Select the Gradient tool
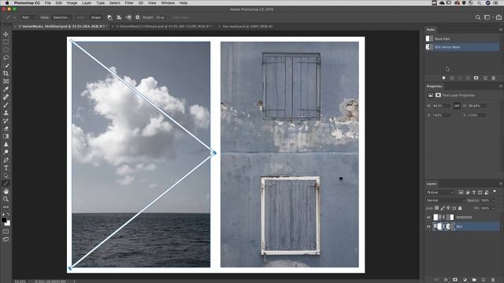504x283 pixels. [6, 136]
